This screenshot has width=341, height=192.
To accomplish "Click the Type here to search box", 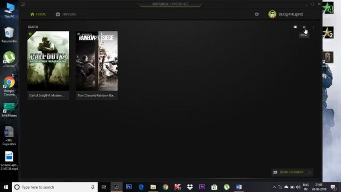I will [55, 187].
